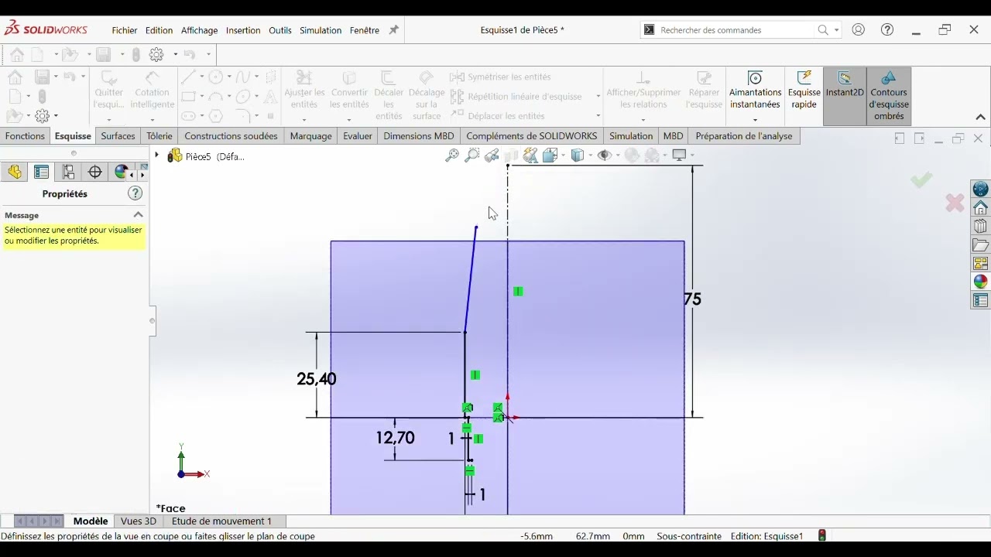The image size is (991, 557).
Task: Select the Circle sketch tool
Action: pyautogui.click(x=216, y=77)
